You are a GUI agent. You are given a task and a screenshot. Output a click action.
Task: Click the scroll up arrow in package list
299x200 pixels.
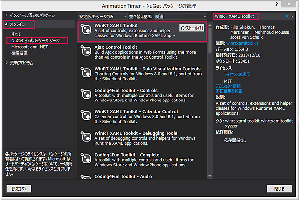(210, 25)
